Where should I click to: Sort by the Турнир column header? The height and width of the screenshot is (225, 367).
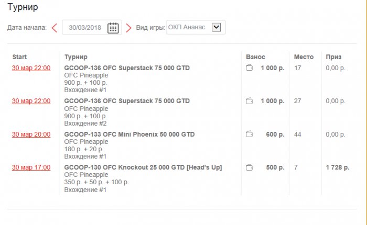click(76, 57)
